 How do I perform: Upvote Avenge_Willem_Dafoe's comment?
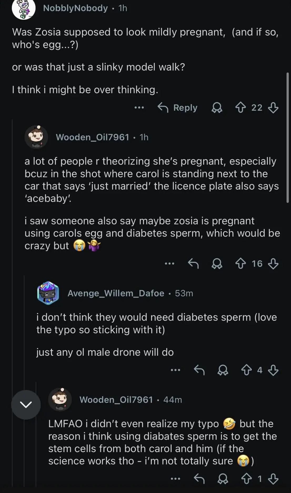coord(247,370)
